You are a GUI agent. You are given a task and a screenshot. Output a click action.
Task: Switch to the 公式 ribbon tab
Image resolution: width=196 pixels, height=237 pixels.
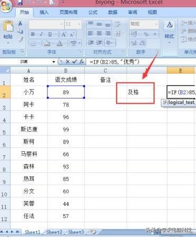tap(92, 12)
